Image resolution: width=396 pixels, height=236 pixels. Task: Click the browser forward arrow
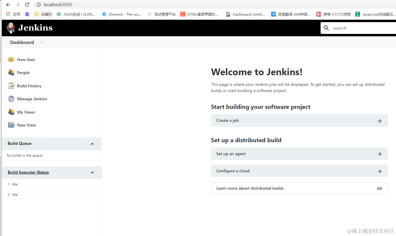(18, 5)
